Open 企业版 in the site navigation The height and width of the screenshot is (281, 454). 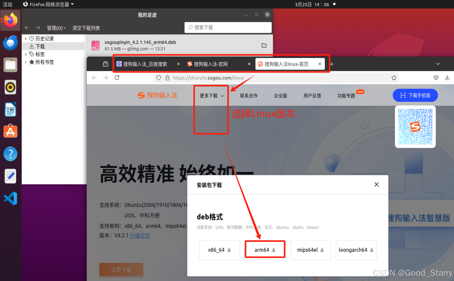tap(281, 96)
